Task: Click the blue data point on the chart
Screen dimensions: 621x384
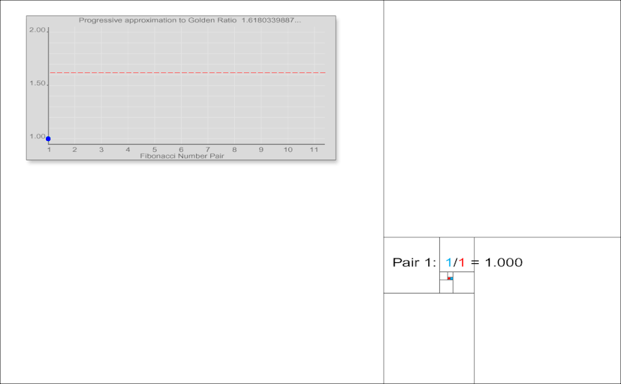Action: [x=49, y=138]
